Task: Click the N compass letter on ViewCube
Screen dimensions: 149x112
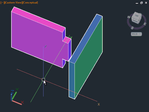Action: pos(141,14)
